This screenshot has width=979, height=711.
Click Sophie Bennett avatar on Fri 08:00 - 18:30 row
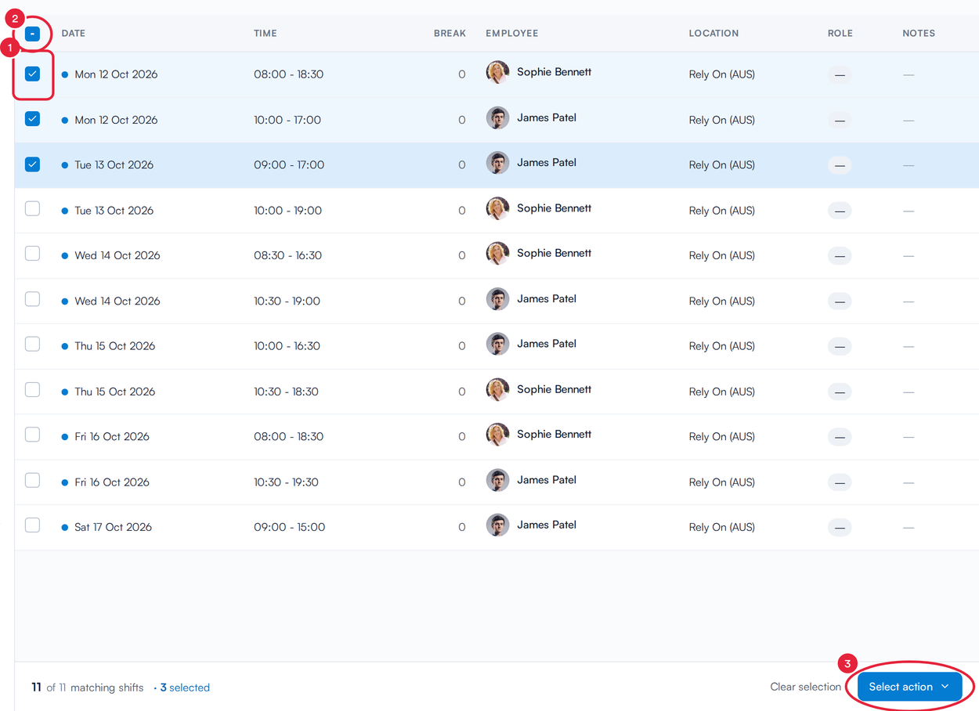[497, 435]
